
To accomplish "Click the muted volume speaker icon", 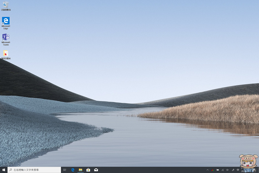I will [x=228, y=170].
